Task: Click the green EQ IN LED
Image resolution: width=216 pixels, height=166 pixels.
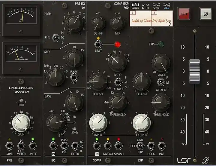Action: 53,139
